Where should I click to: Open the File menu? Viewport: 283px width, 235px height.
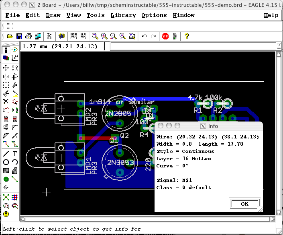click(x=12, y=15)
